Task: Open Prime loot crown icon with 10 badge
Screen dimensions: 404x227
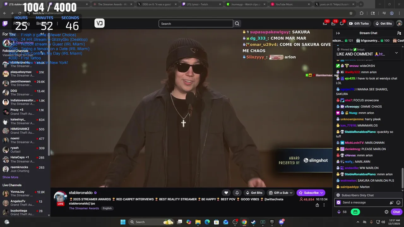Action: [325, 24]
